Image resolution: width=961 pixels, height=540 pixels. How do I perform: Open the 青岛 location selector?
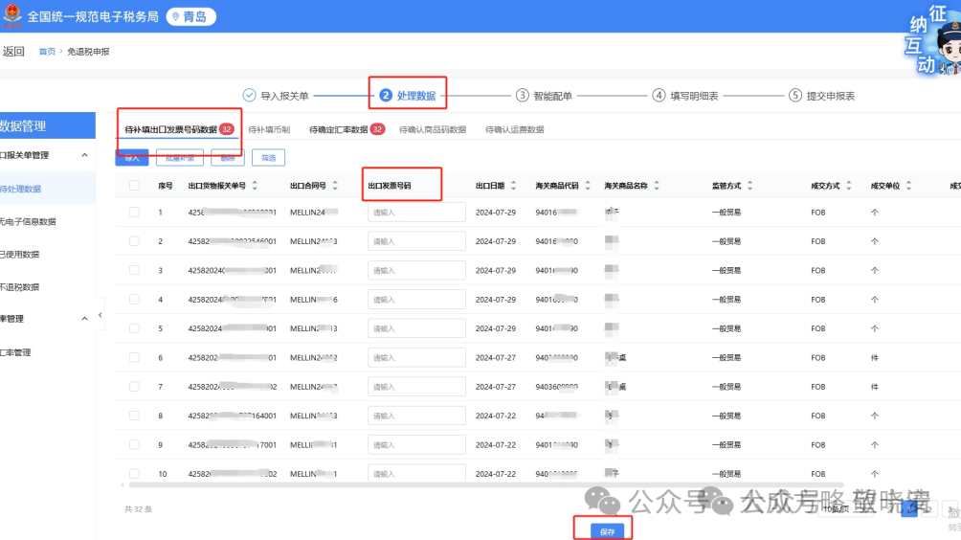coord(191,16)
